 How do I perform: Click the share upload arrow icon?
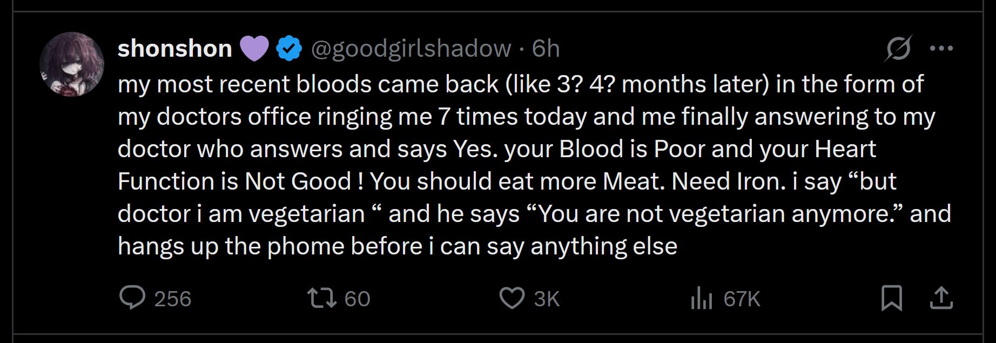pos(941,298)
